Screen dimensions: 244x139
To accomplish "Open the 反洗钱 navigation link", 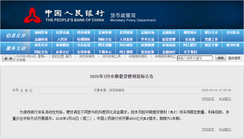I will click(x=190, y=39).
